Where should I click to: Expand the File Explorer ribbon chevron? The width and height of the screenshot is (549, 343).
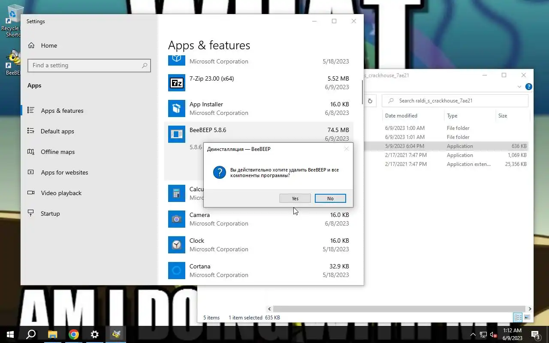point(519,87)
